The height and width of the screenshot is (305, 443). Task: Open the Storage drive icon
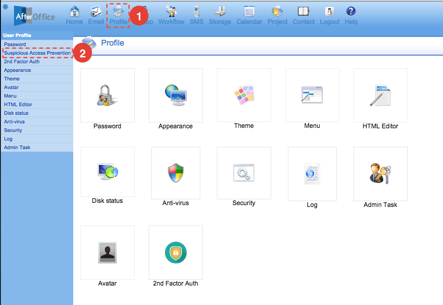pos(220,11)
